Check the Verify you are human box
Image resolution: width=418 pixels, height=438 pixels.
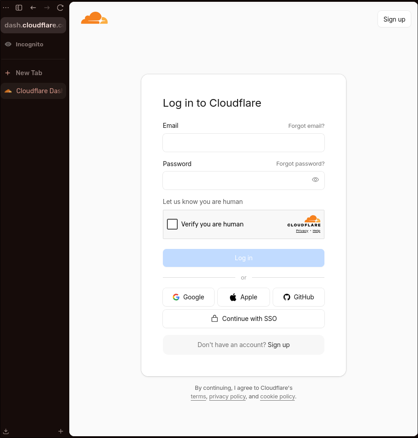[x=172, y=224]
